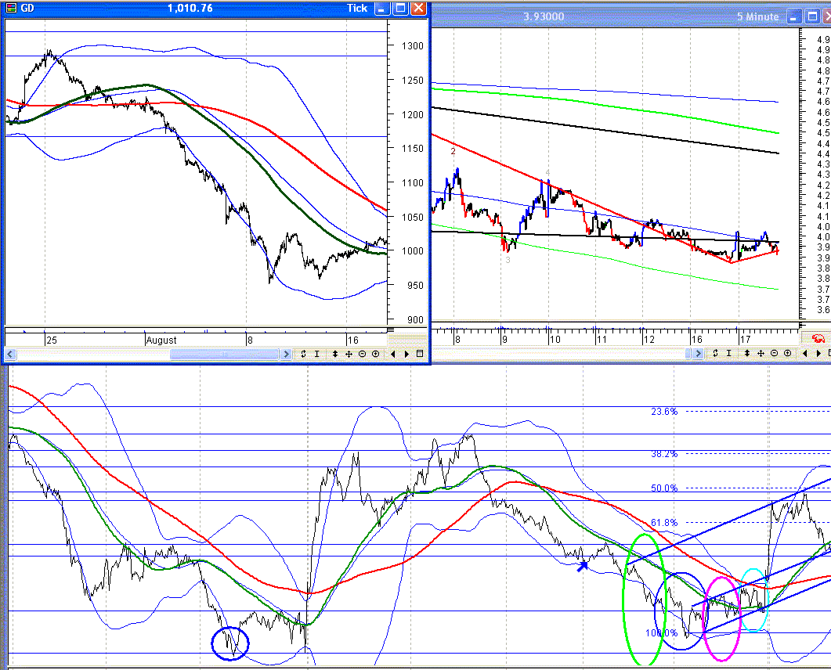
Task: Click the red turtle icon in 5 Minute chart
Action: pyautogui.click(x=818, y=338)
